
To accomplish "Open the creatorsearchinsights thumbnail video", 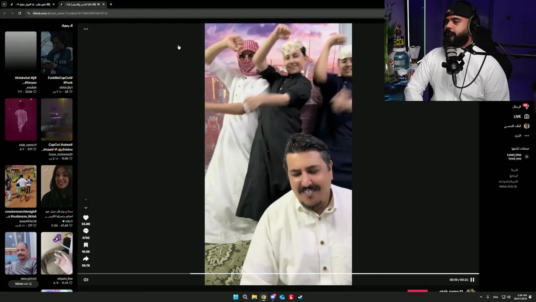I will pyautogui.click(x=21, y=186).
